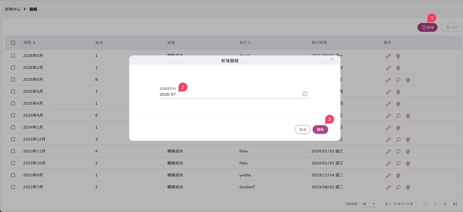The image size is (463, 212).
Task: Click the 執行人 column header
Action: (245, 43)
